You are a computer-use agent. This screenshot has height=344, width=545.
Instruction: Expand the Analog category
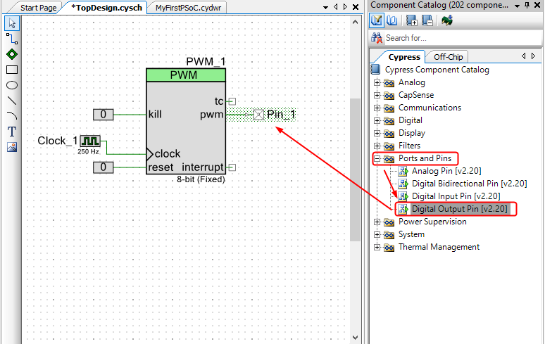coord(377,83)
